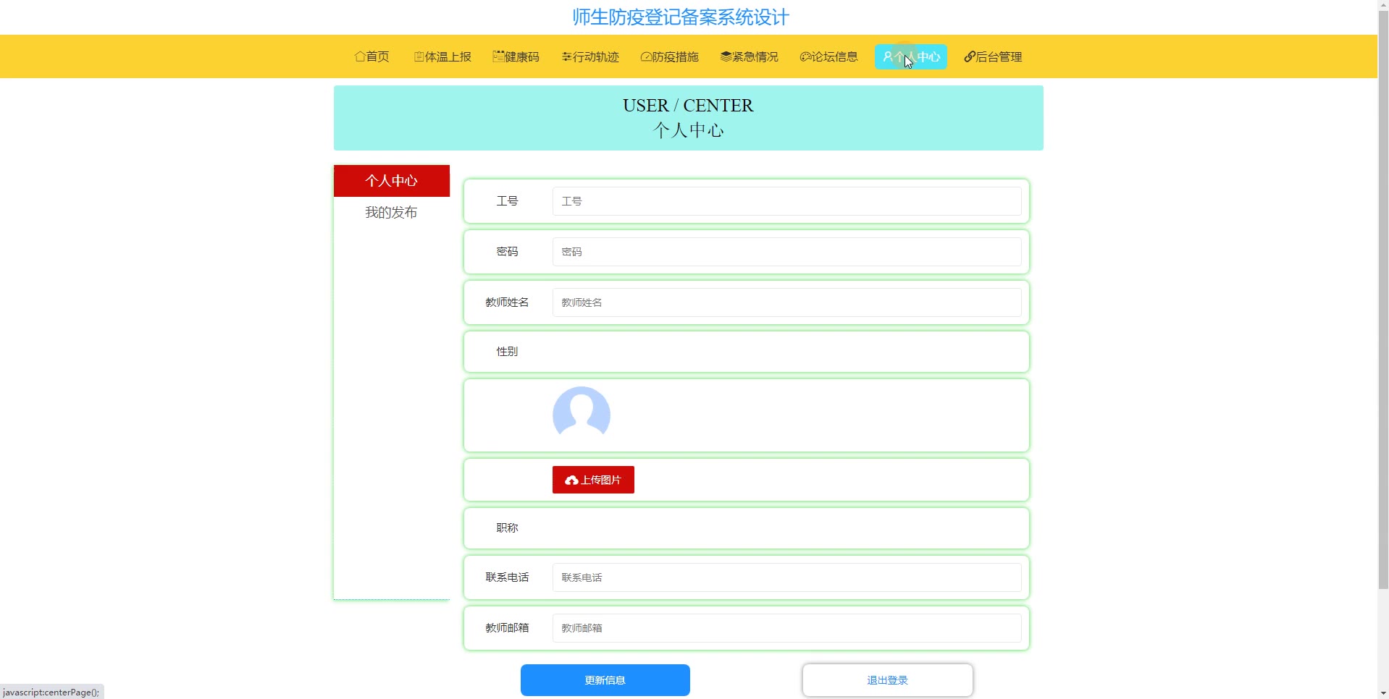The image size is (1389, 699).
Task: Focus the 教师邮箱 input field
Action: tap(787, 628)
